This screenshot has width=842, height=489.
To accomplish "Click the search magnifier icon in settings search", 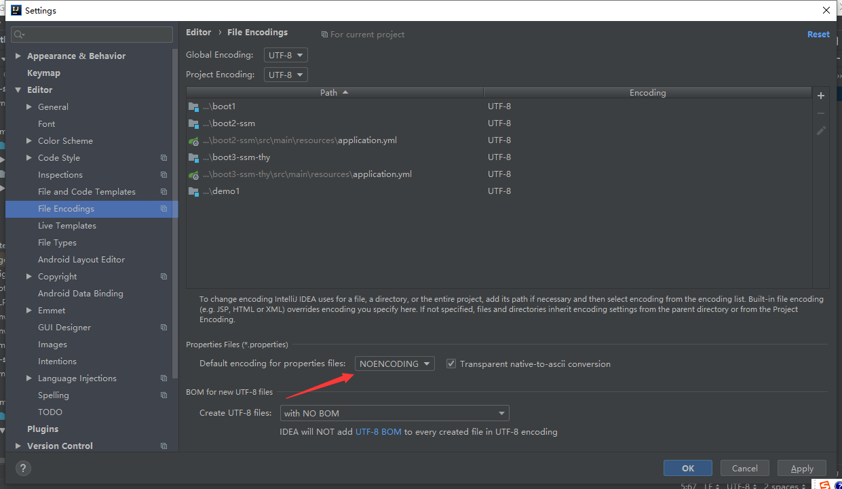I will (x=18, y=35).
